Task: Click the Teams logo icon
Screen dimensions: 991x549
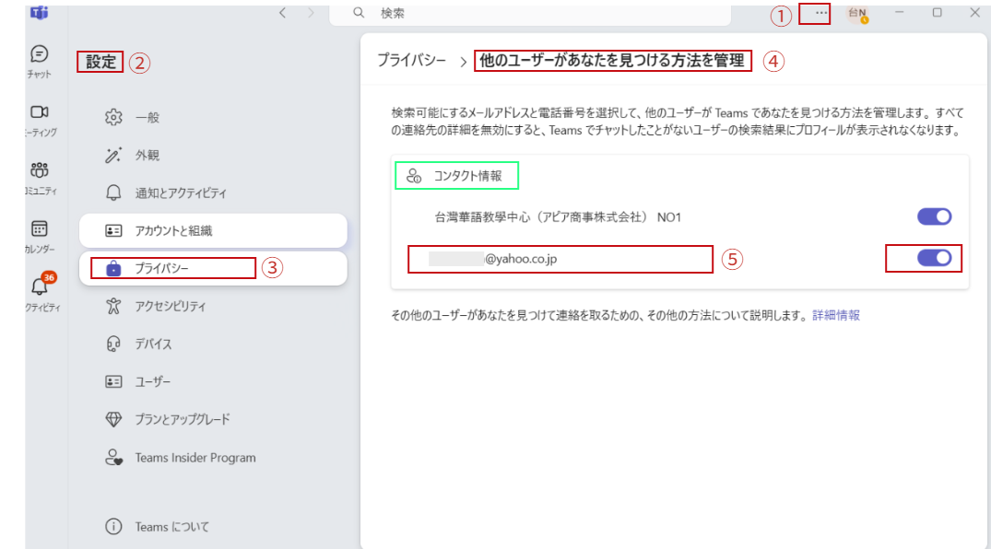Action: point(39,12)
